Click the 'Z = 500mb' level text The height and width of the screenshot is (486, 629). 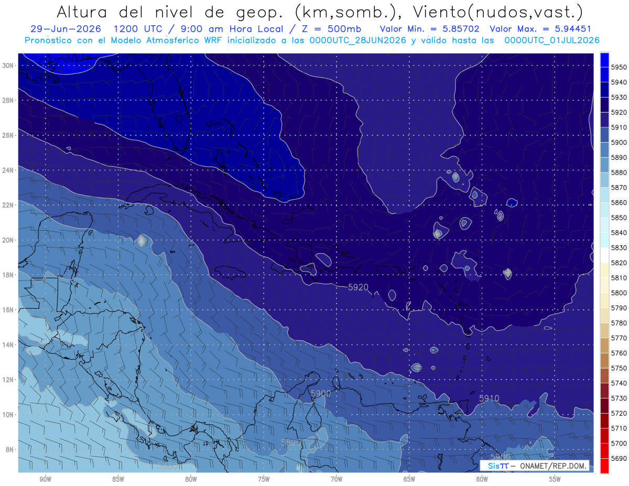click(x=331, y=29)
